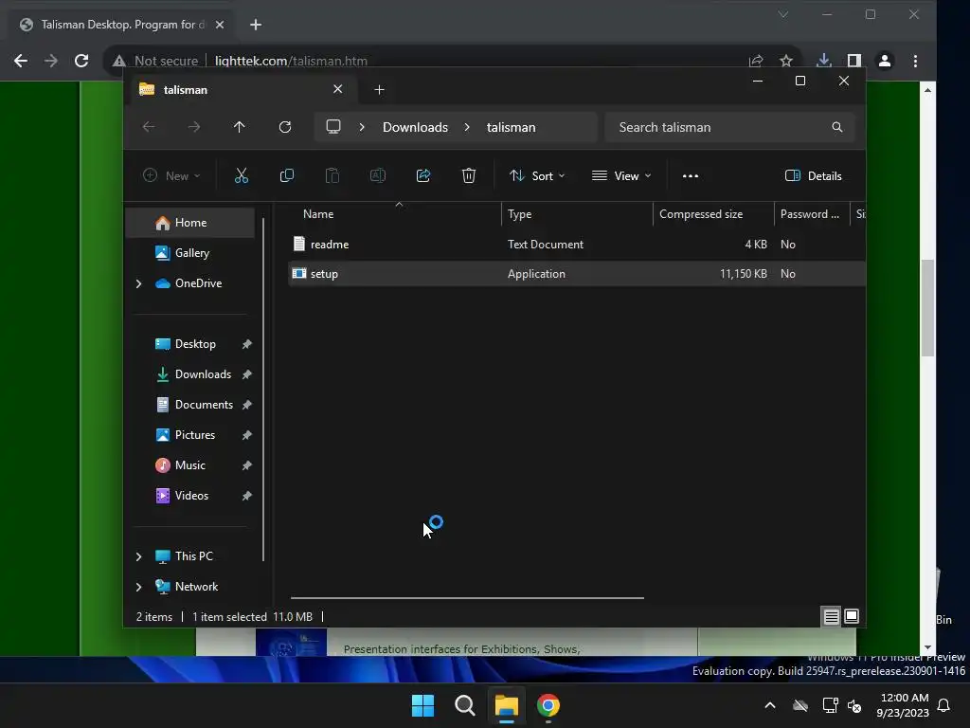
Task: Click Downloads in the address breadcrumb
Action: (x=415, y=127)
